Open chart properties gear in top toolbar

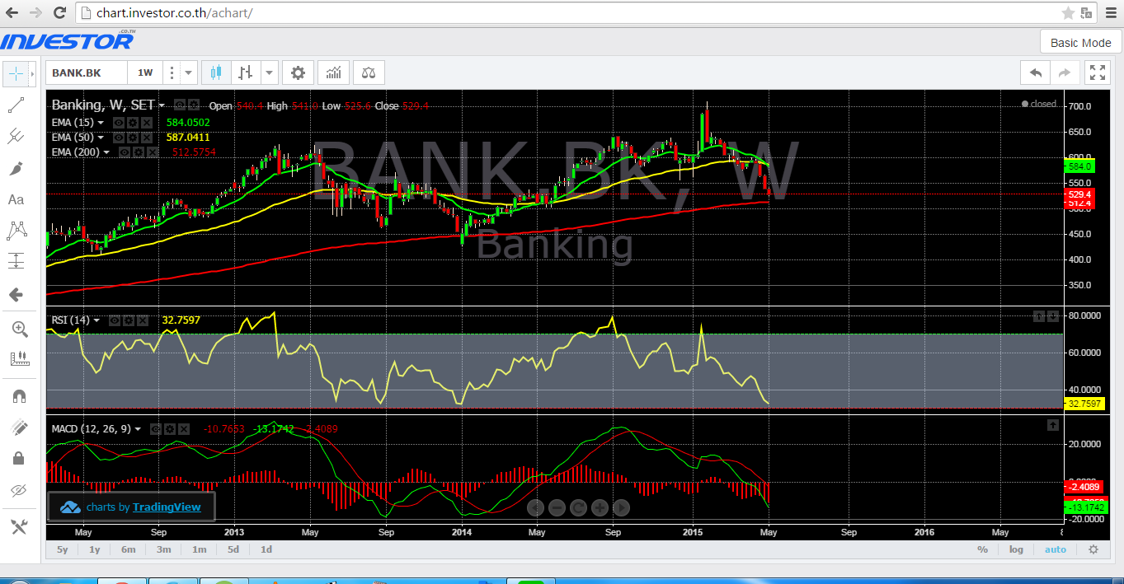(298, 72)
